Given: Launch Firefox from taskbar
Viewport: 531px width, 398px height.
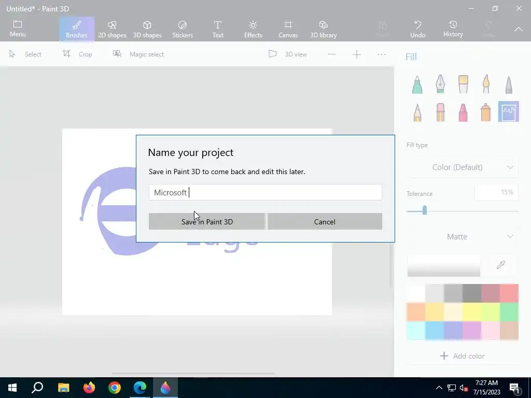Looking at the screenshot, I should pyautogui.click(x=89, y=388).
